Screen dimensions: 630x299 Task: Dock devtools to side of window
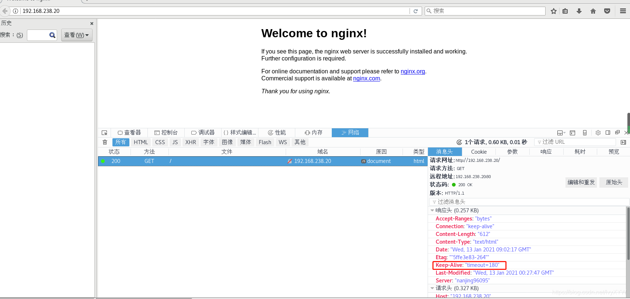coord(608,133)
